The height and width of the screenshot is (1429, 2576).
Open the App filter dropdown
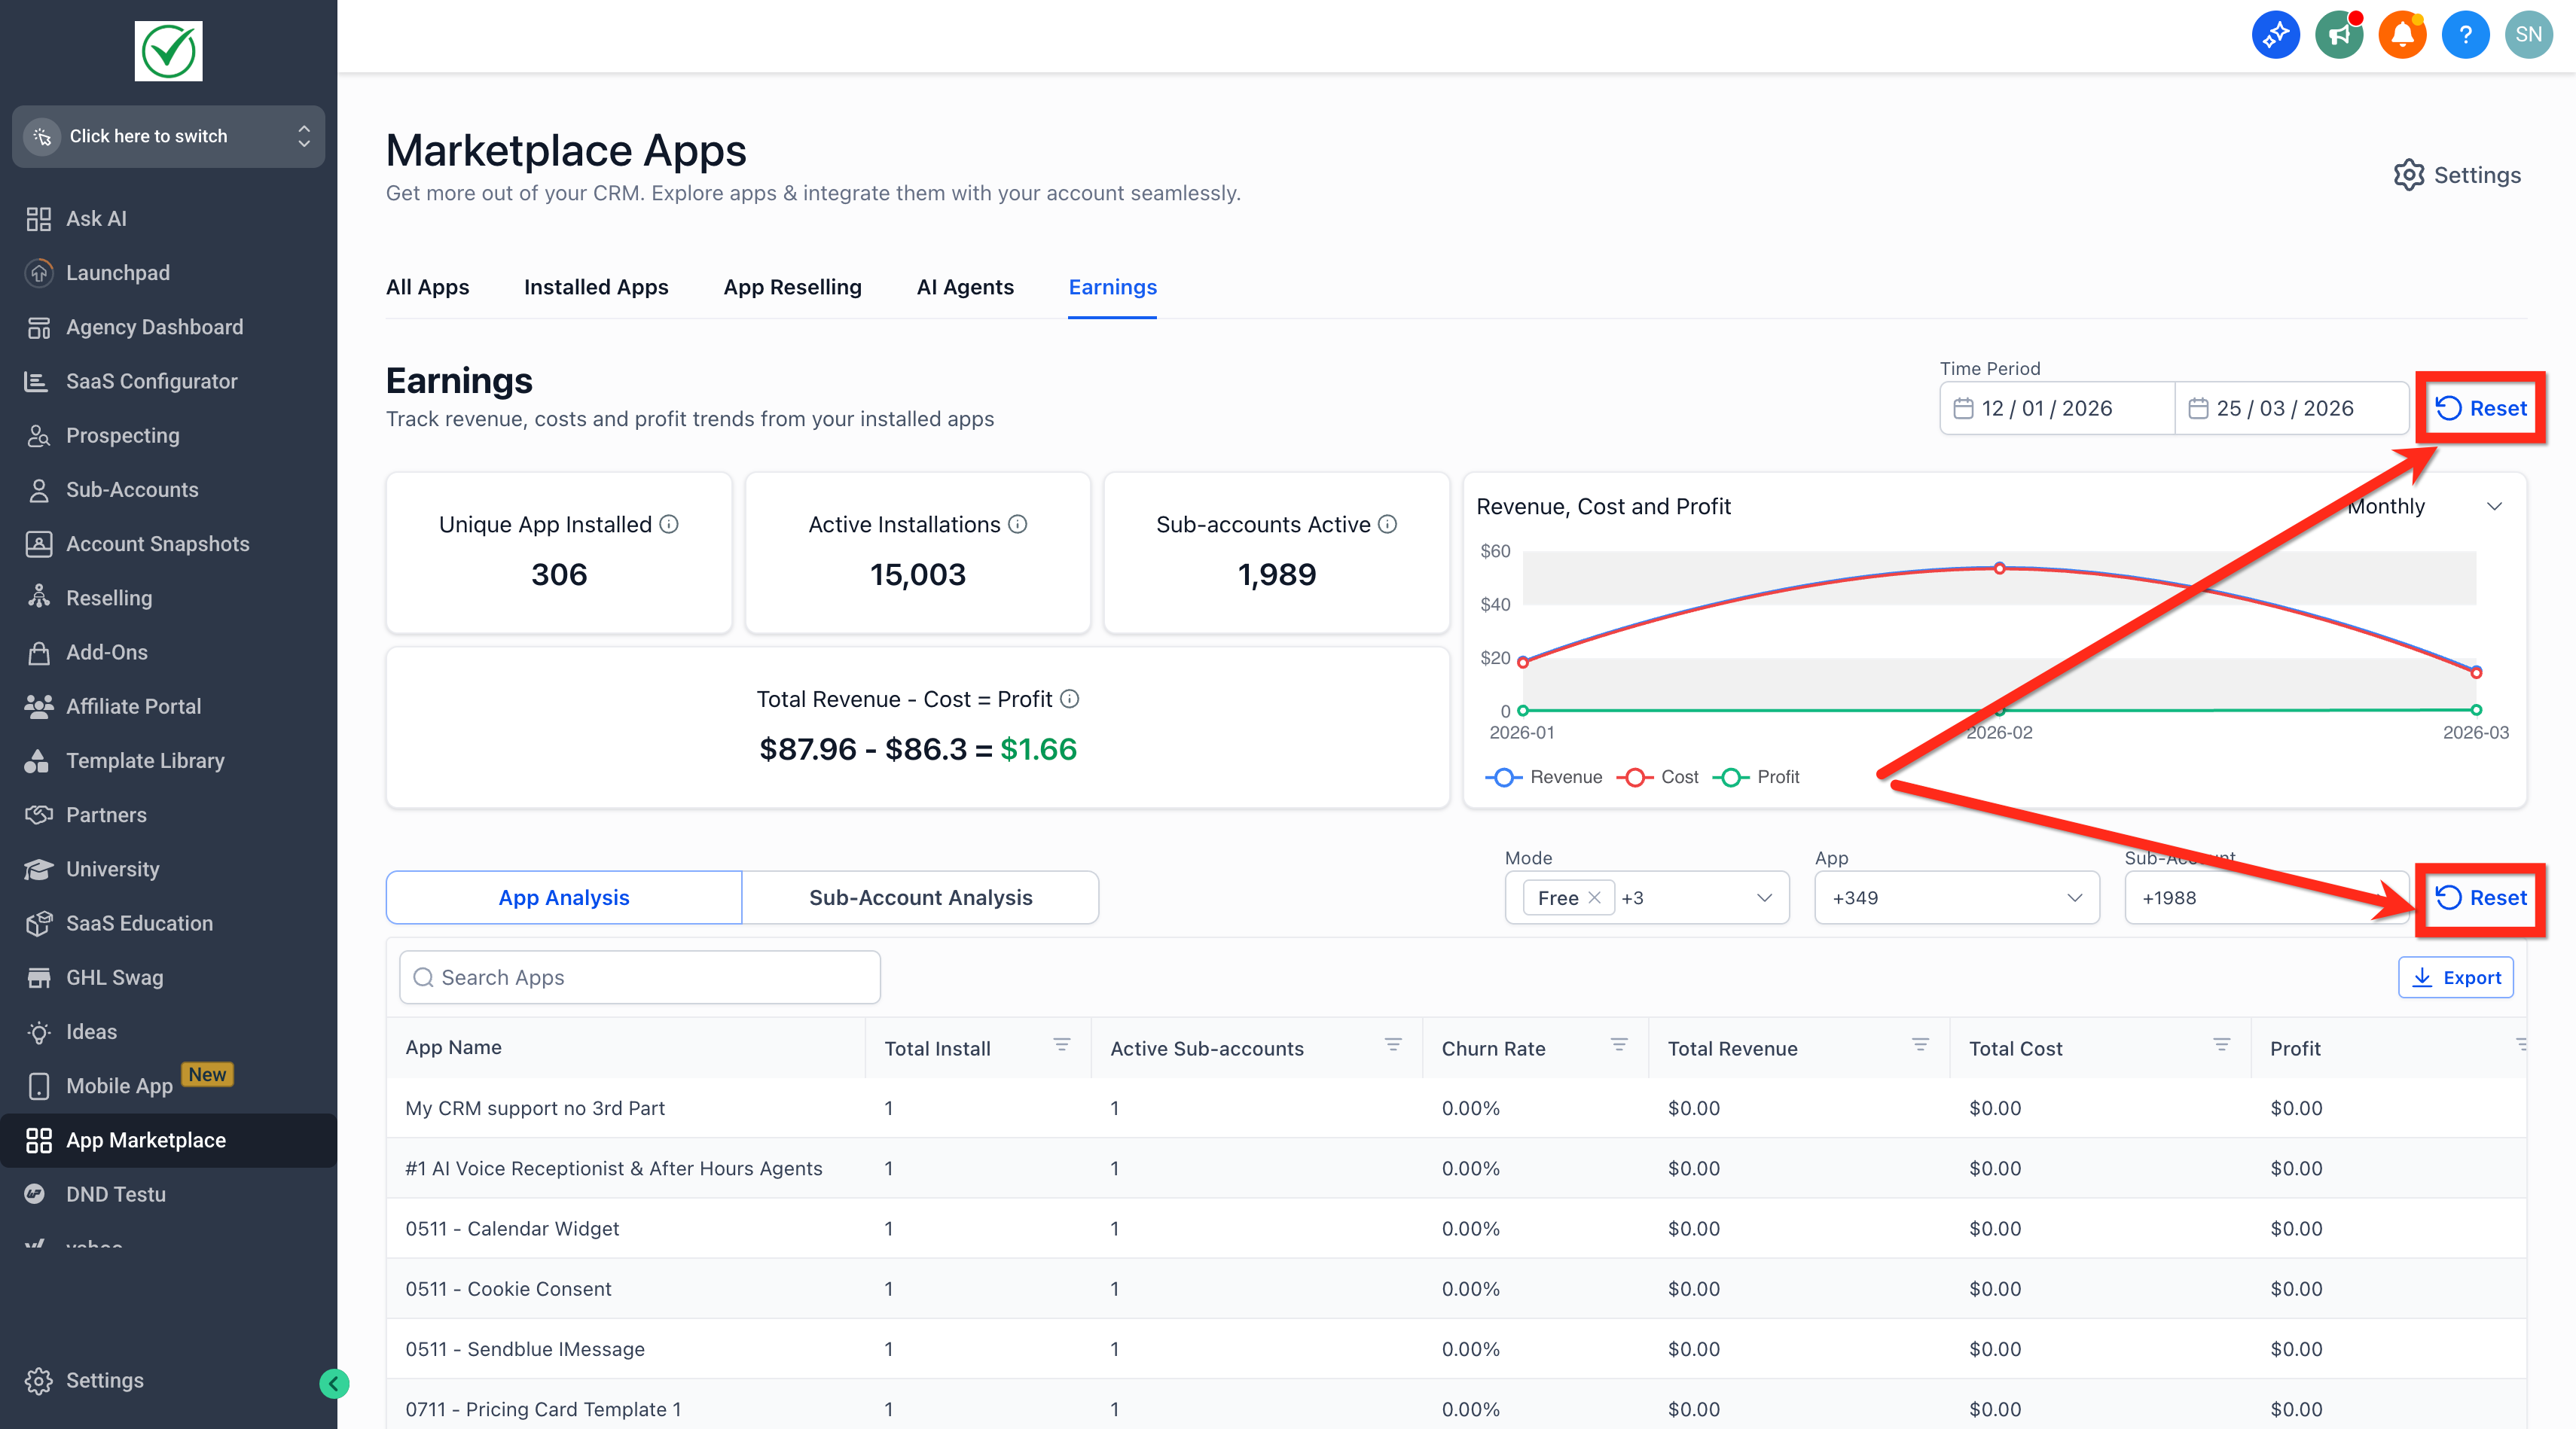click(x=1956, y=897)
